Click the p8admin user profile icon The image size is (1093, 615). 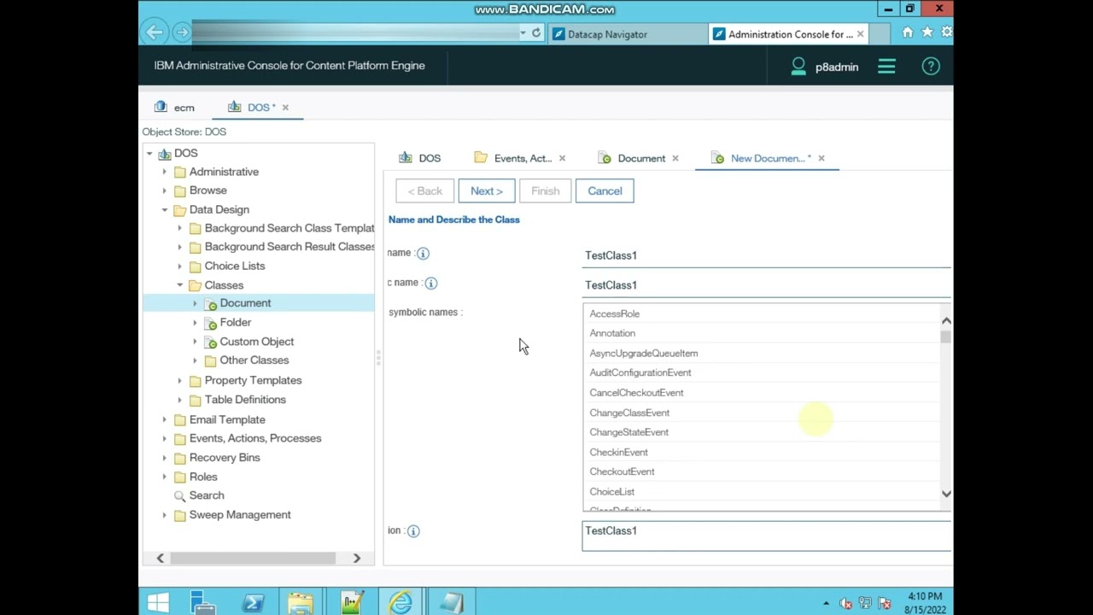pyautogui.click(x=798, y=66)
